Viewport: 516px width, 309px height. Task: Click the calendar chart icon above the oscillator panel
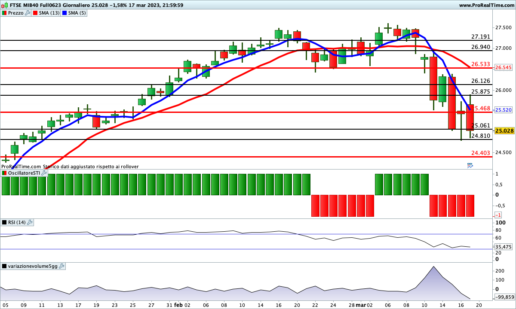pos(470,165)
